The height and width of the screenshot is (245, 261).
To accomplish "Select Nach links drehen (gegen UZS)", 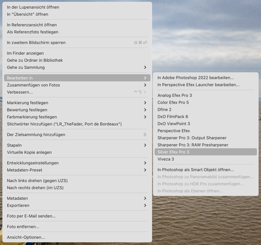I will tap(77, 181).
